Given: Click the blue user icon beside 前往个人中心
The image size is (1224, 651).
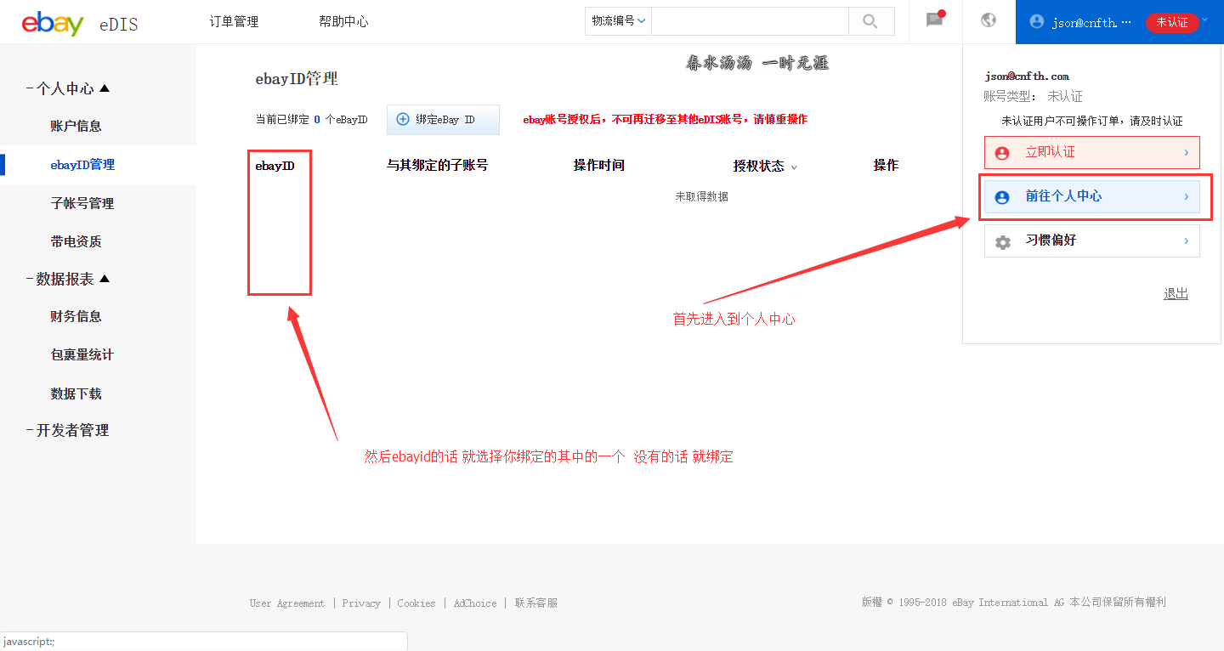Looking at the screenshot, I should 1002,197.
